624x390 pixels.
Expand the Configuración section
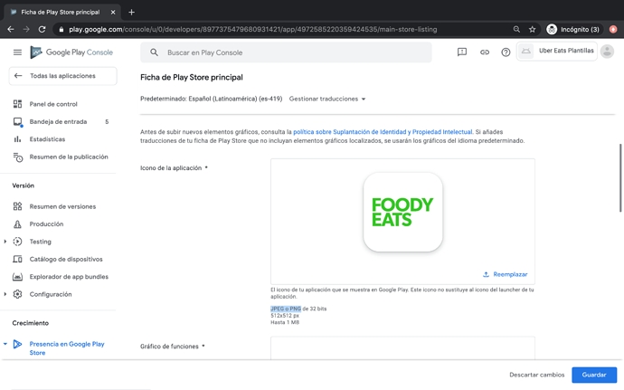(5, 294)
